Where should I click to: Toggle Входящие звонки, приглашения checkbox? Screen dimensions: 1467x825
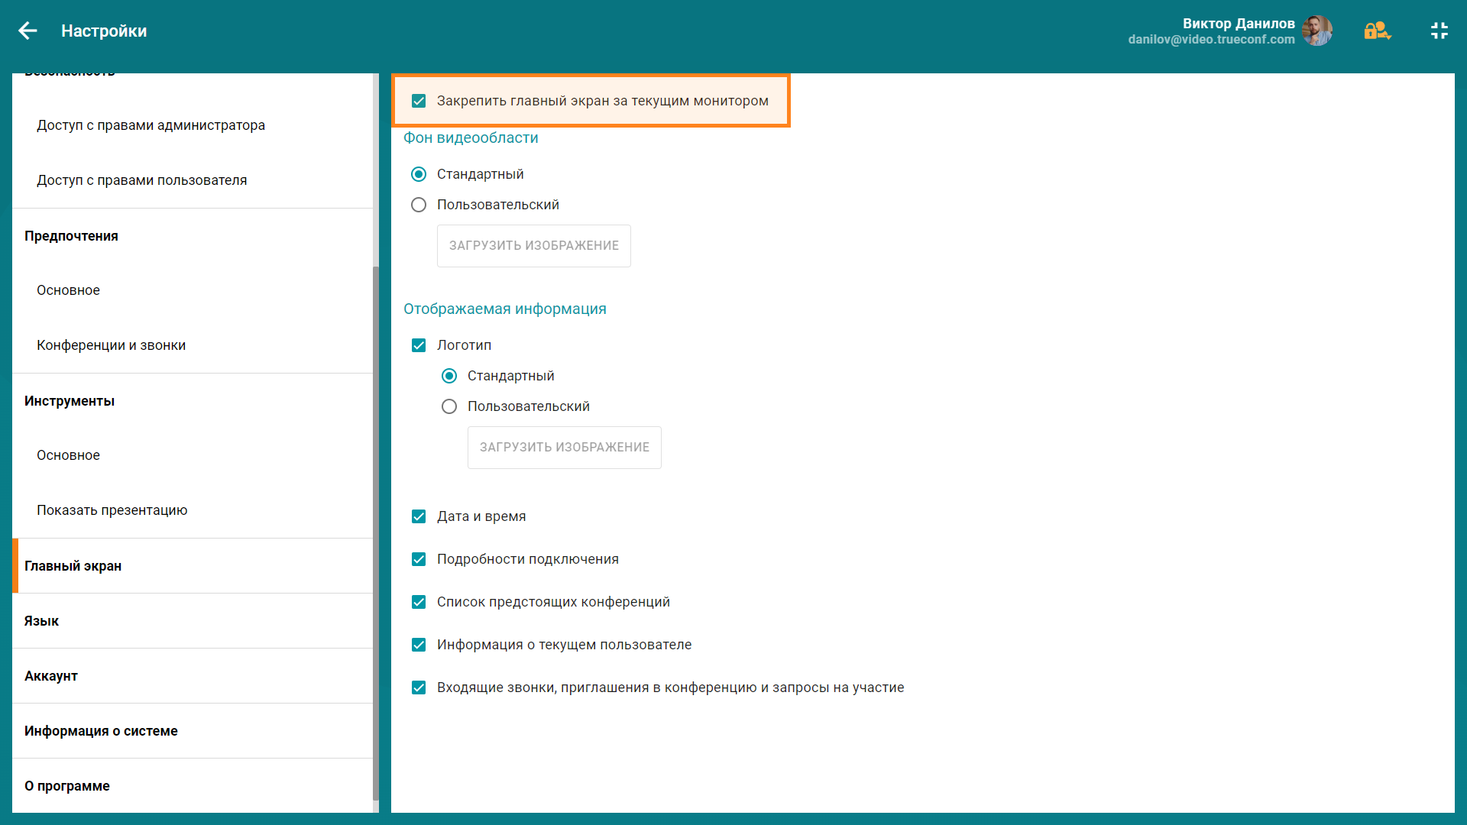[x=419, y=687]
